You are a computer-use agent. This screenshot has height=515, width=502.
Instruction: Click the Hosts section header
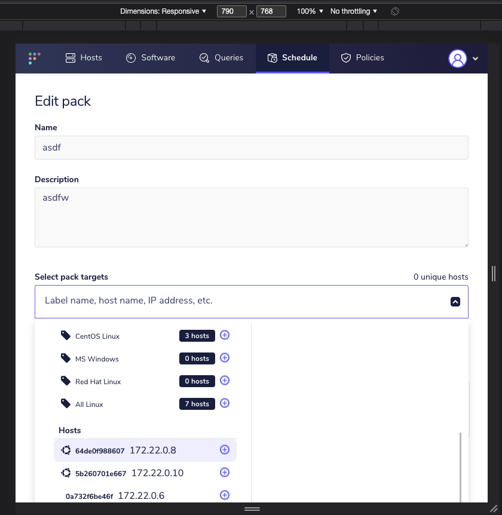point(70,430)
